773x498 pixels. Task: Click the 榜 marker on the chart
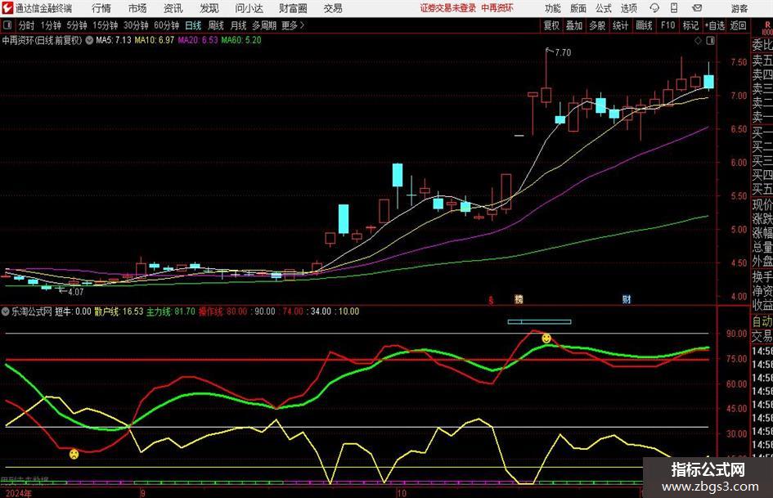tap(519, 299)
